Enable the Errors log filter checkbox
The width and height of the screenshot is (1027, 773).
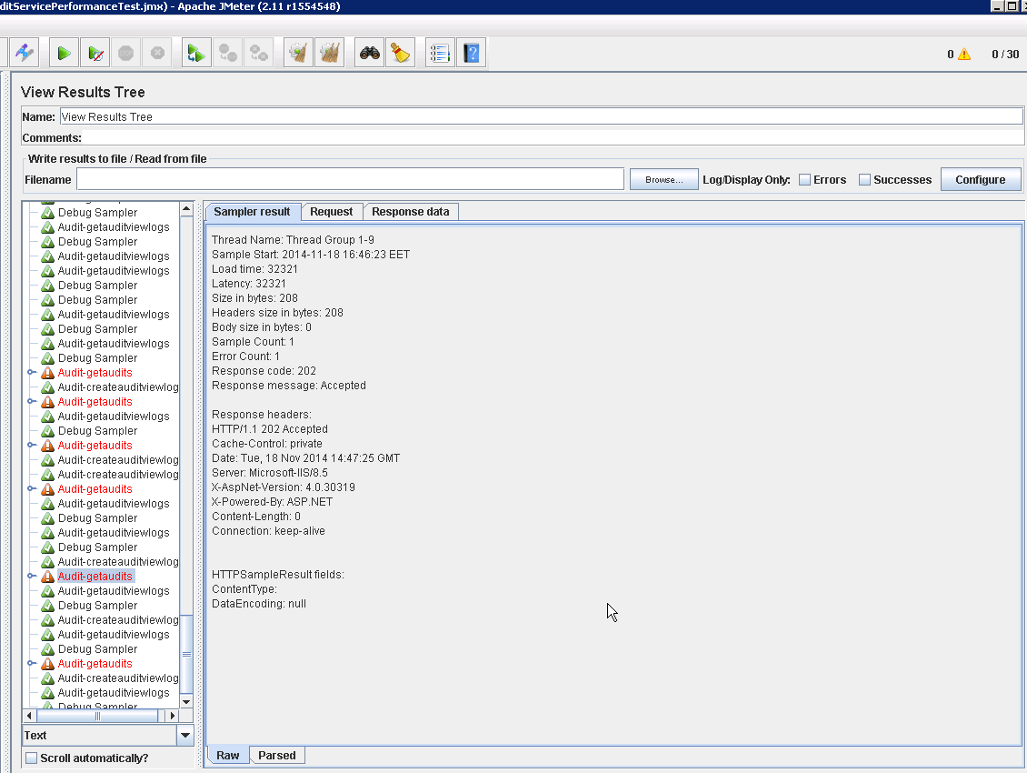pos(803,179)
